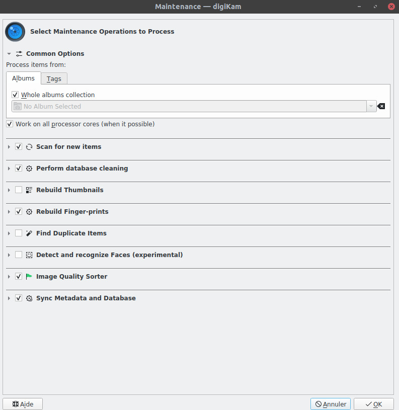Click the clear album selection icon

click(381, 106)
